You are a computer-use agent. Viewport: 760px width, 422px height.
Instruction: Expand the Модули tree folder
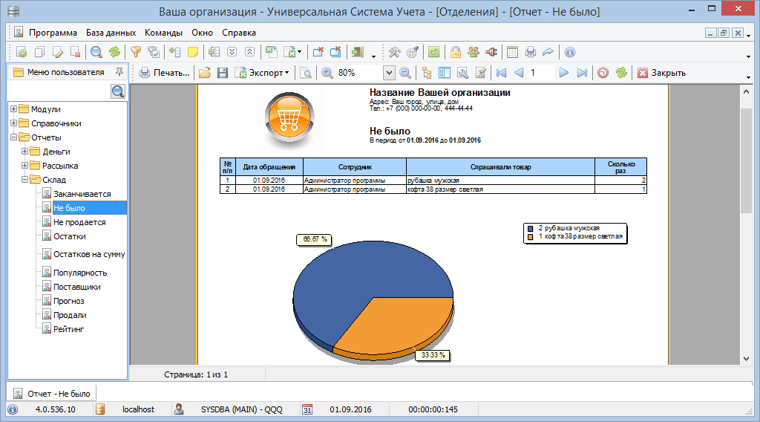(x=13, y=109)
